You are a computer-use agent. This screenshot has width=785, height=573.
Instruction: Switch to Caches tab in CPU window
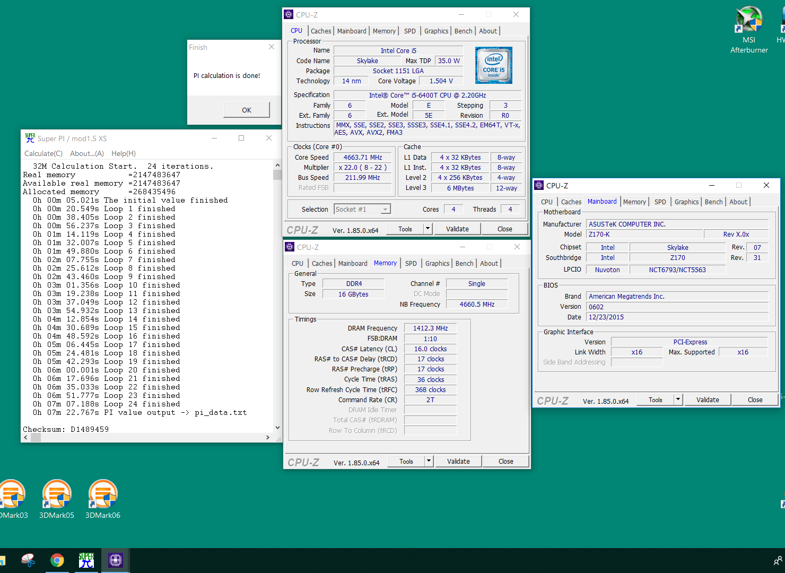pos(321,31)
